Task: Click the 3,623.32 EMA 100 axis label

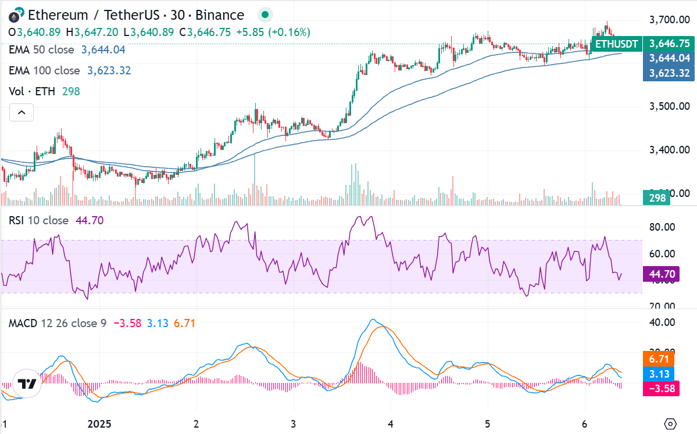Action: pyautogui.click(x=669, y=73)
